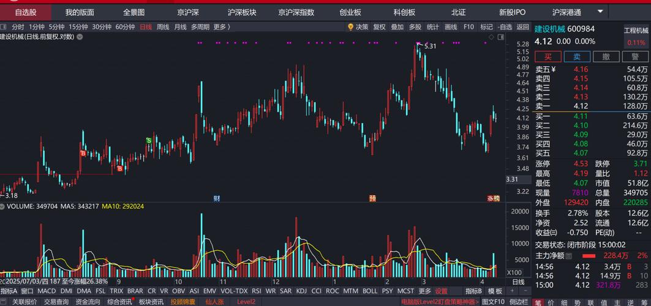Toggle the panel layout icon beside diamond
Screen dimensions: 651x306
(x=500, y=37)
